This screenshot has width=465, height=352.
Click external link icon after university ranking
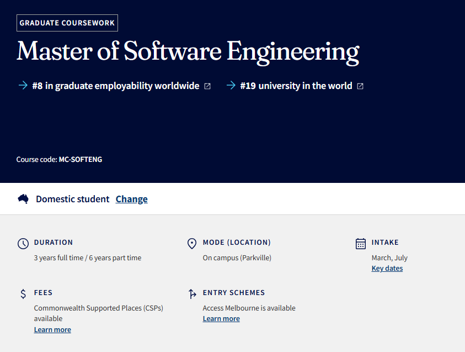pos(360,86)
